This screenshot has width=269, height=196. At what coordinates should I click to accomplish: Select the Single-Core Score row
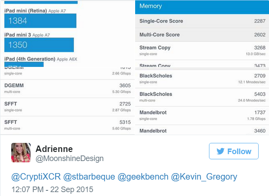tap(203, 21)
